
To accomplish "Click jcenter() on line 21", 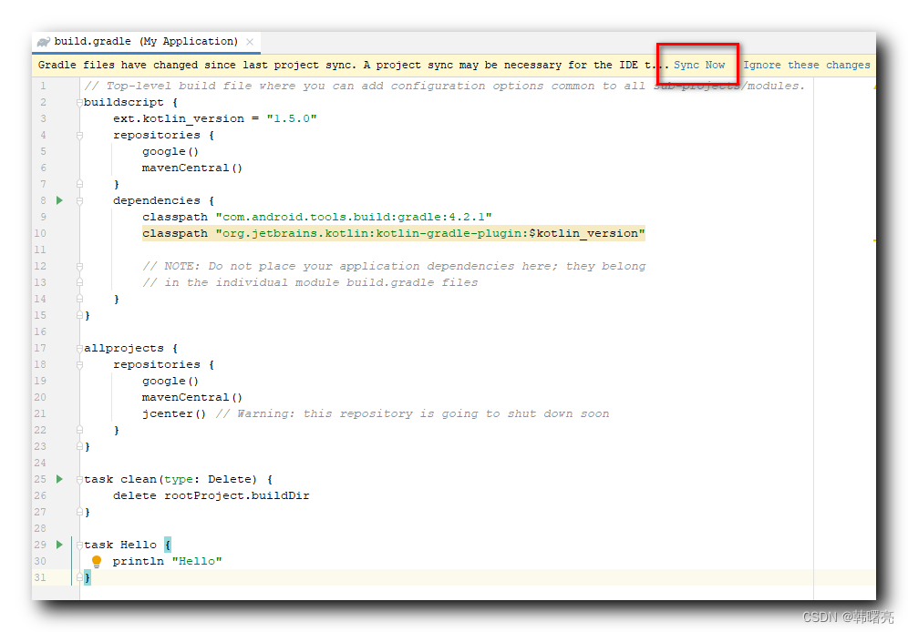I will coord(174,414).
